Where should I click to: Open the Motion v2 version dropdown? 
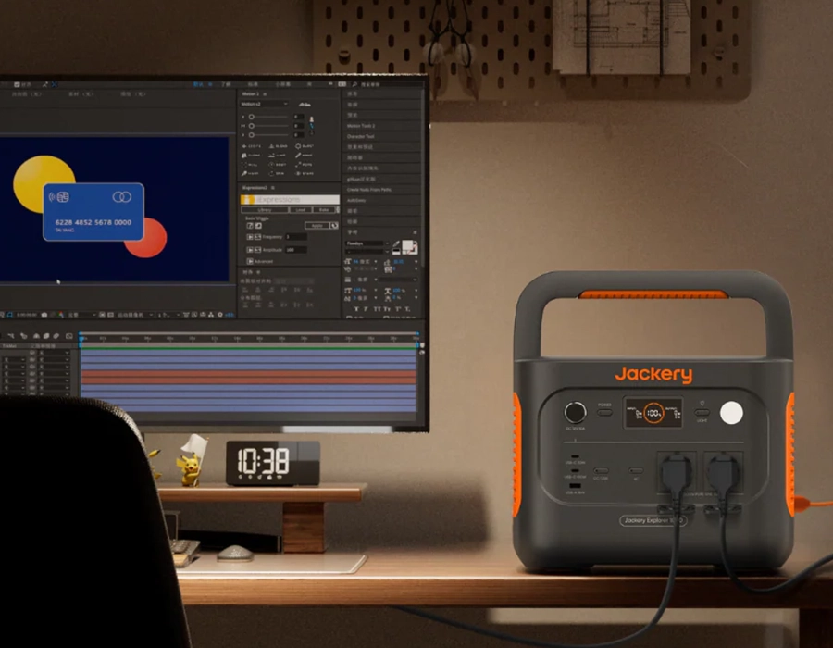click(x=264, y=105)
